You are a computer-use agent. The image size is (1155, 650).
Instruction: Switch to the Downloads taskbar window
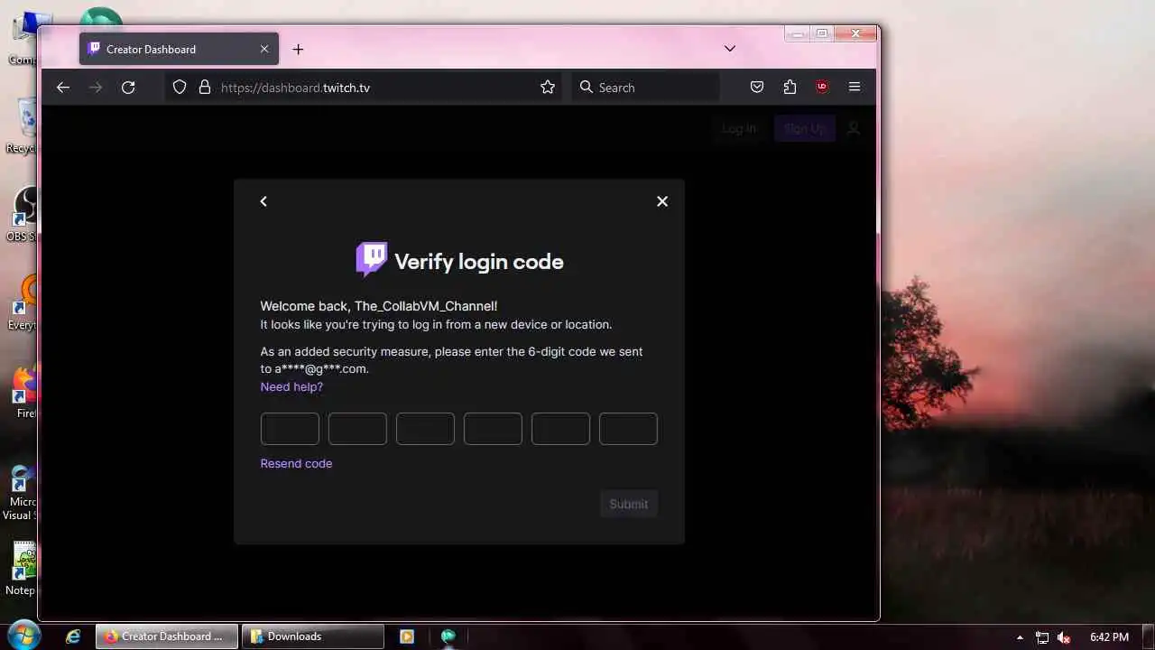312,636
